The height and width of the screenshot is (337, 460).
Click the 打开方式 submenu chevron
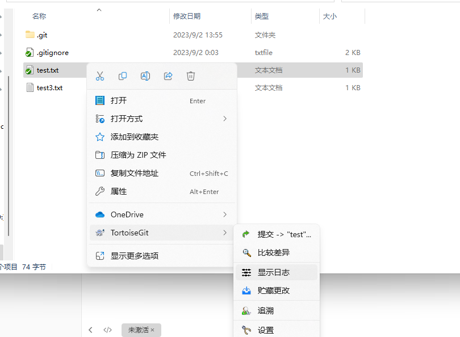pyautogui.click(x=225, y=119)
